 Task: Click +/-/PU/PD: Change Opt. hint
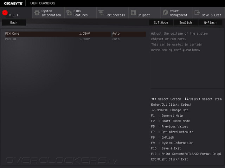[170, 110]
